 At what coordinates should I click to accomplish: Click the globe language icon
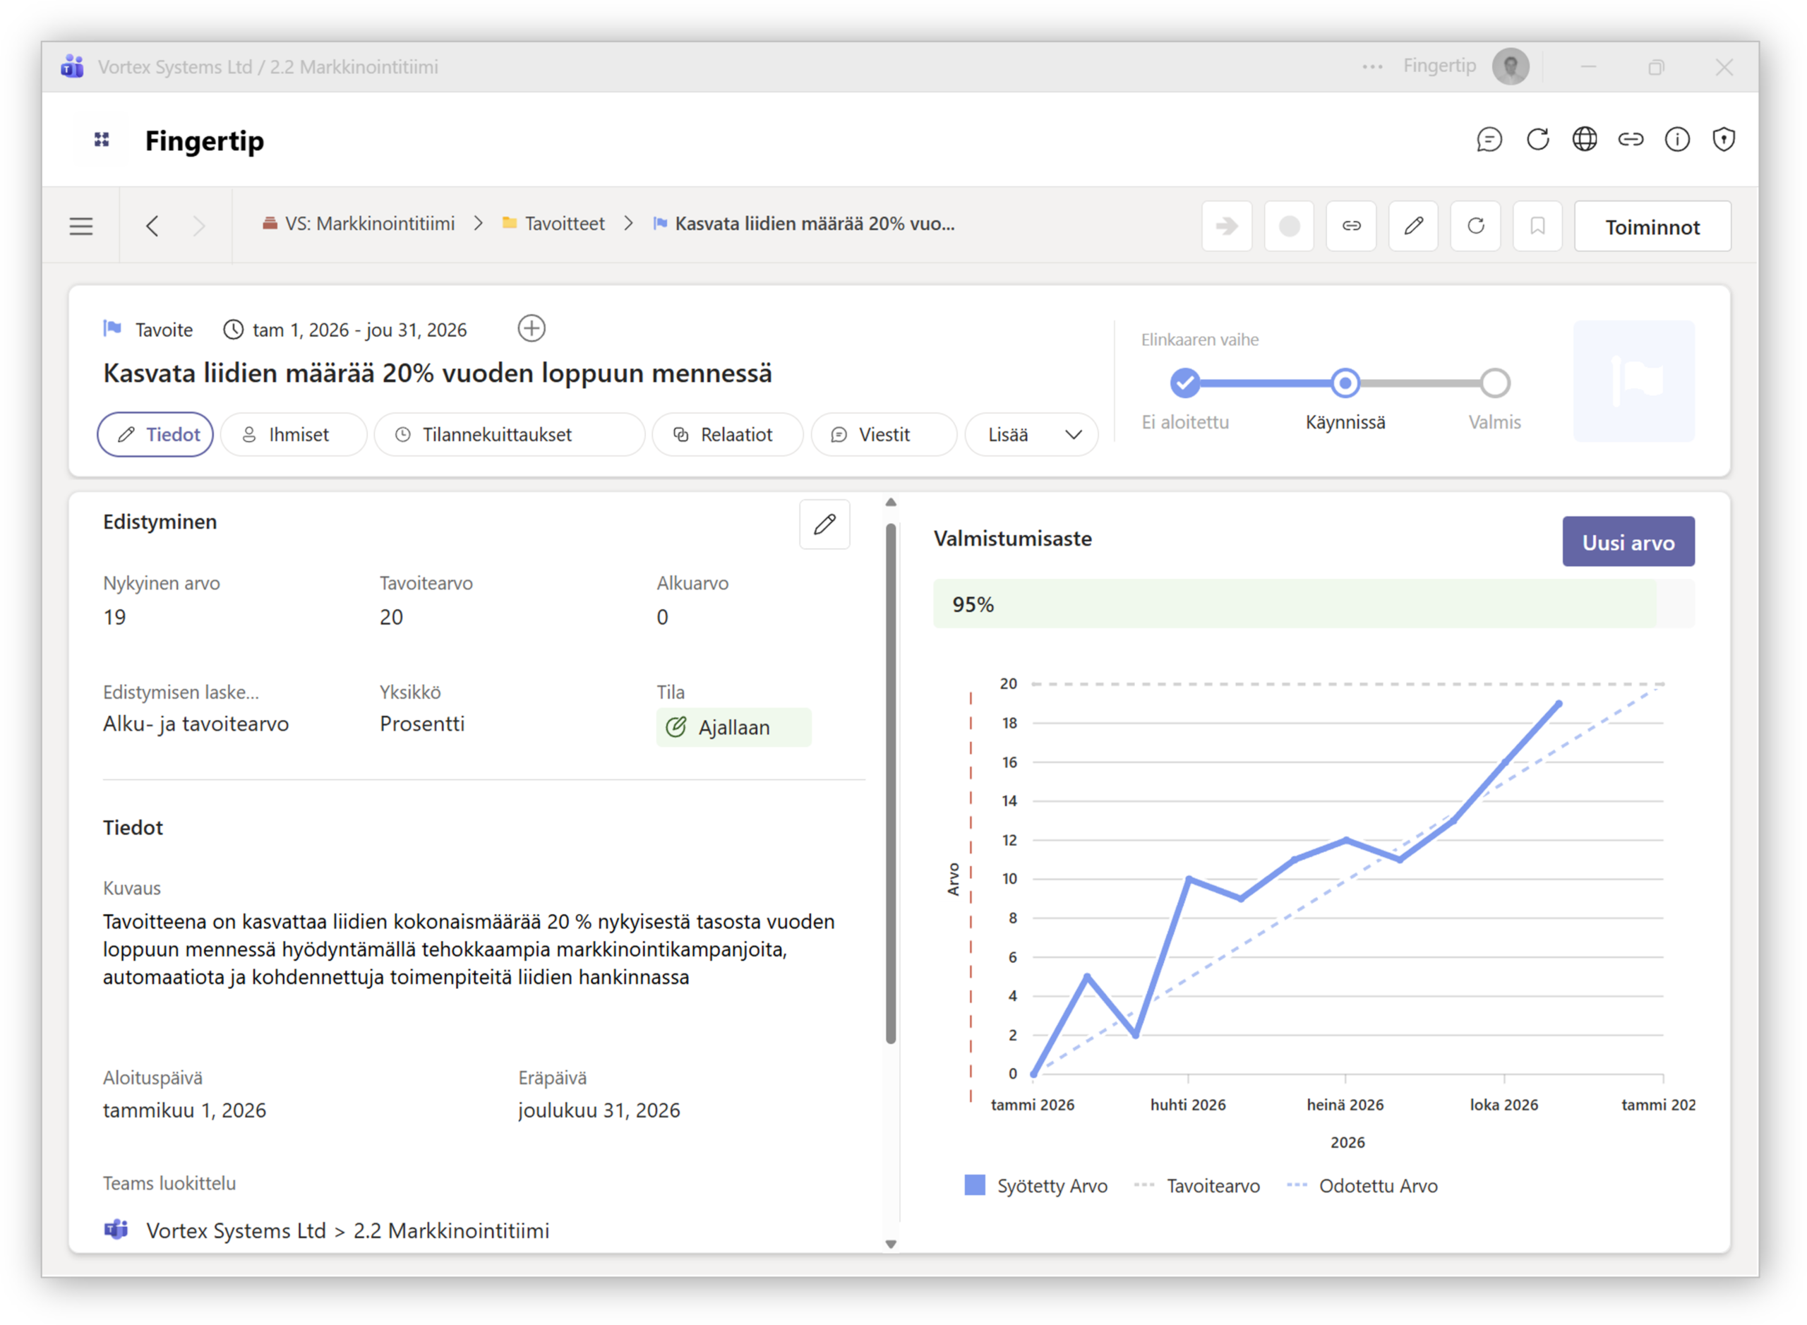[1584, 140]
